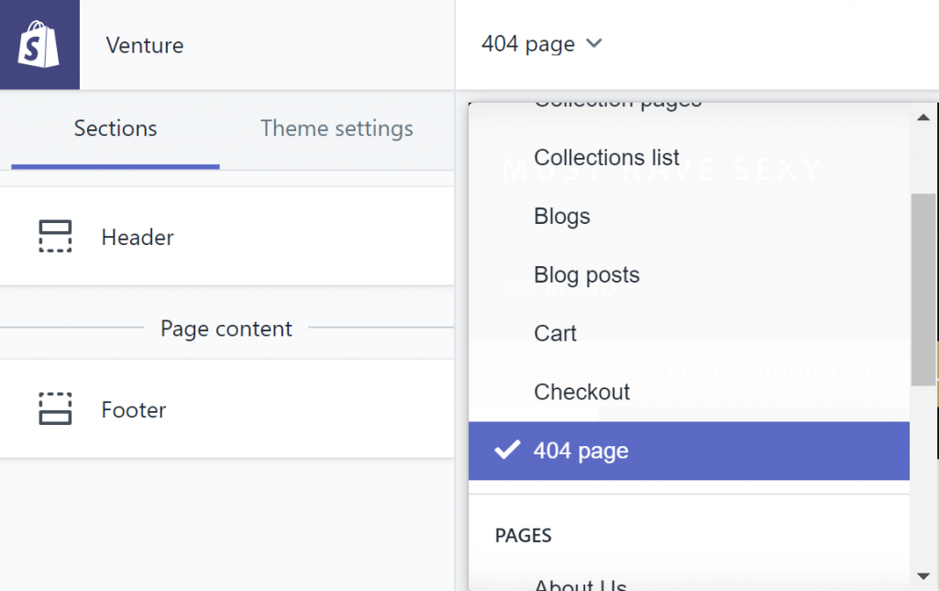Open the Header section settings

pos(138,237)
